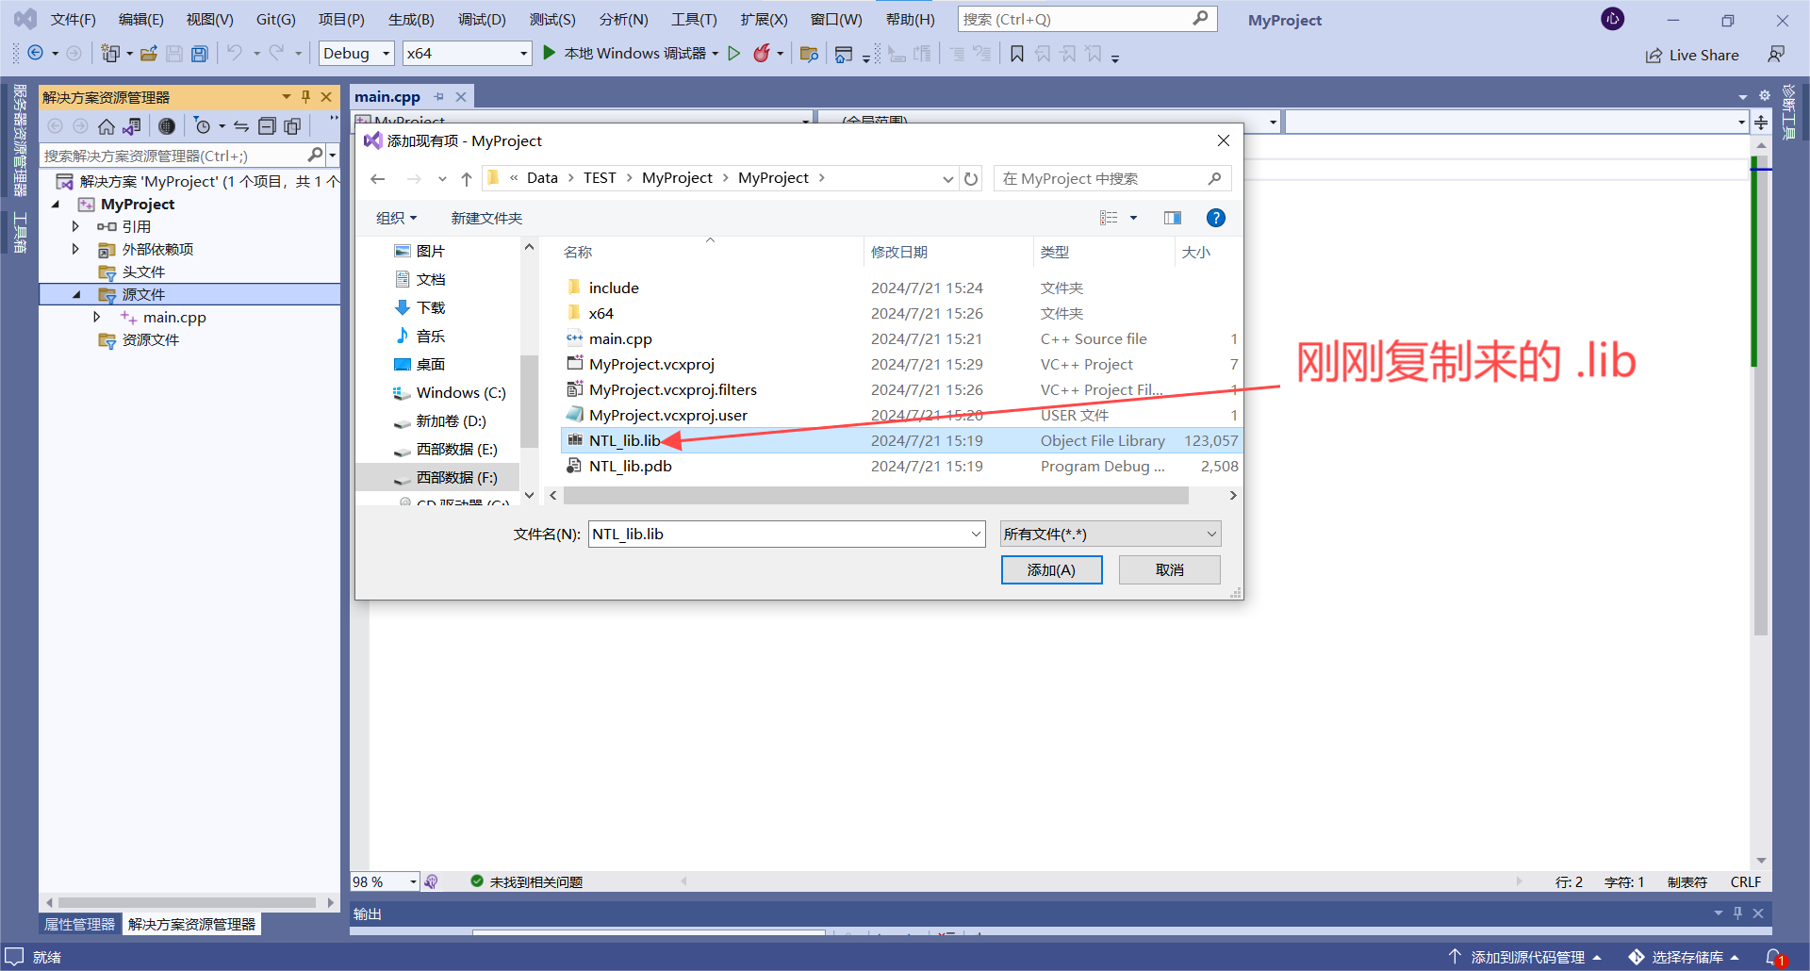Open the 项目(P) menu
Screen dimensions: 1810x971
click(341, 19)
